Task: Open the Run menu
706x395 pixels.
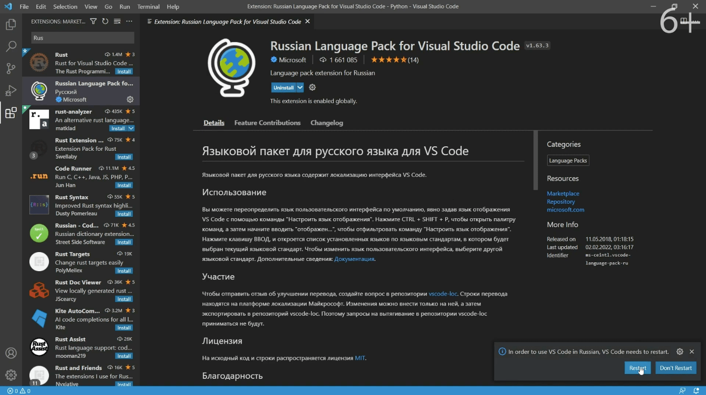Action: [x=125, y=7]
